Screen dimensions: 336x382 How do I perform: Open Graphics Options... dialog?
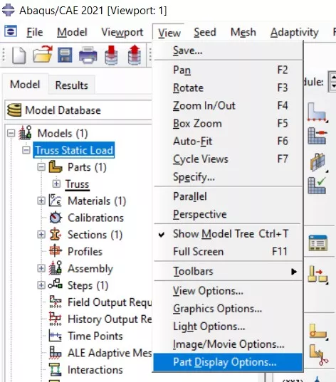coord(229,309)
